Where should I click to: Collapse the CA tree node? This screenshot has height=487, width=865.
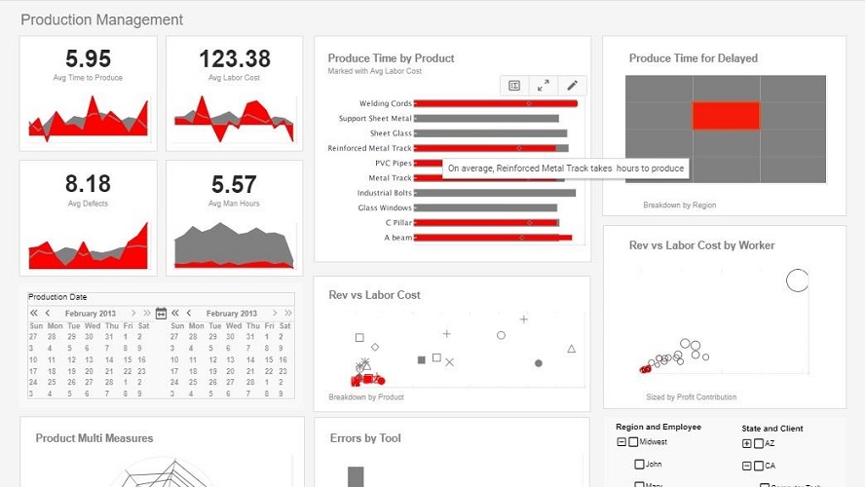(x=747, y=466)
